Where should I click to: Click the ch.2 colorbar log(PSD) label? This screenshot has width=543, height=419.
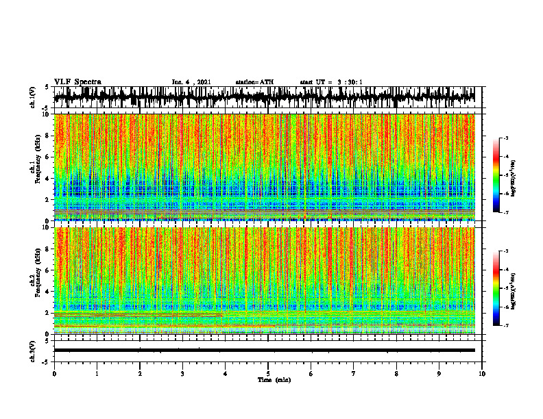click(x=514, y=291)
